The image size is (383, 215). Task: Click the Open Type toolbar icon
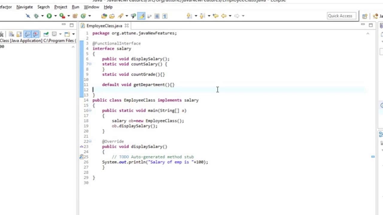click(104, 16)
